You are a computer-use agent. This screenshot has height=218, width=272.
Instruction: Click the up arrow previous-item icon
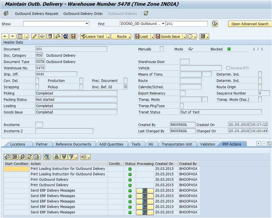[x=5, y=37]
